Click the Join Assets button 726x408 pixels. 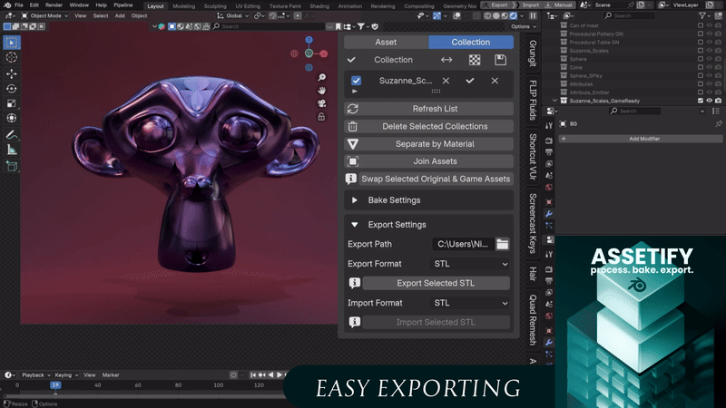point(436,161)
